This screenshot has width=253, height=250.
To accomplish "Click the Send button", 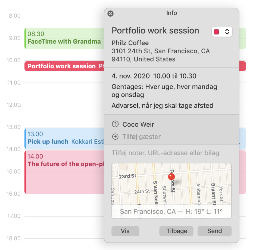I will tap(214, 231).
